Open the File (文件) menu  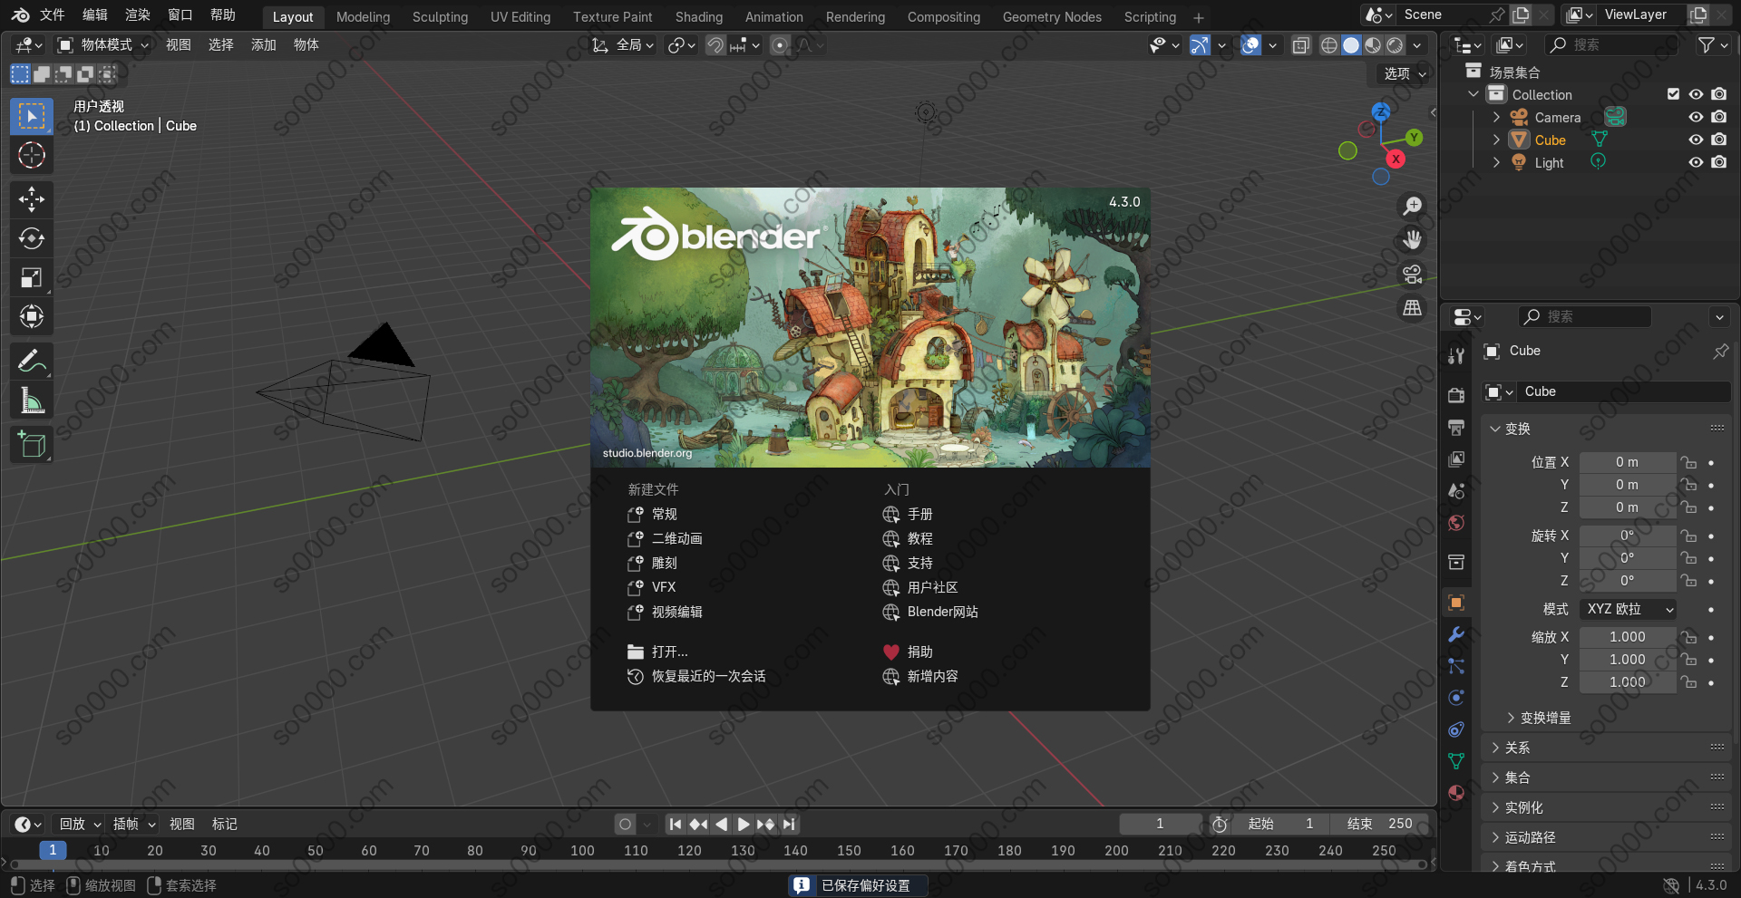click(x=53, y=14)
